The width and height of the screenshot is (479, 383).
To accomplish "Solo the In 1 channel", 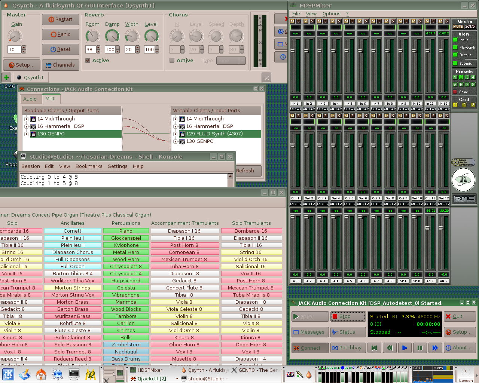I will point(299,21).
